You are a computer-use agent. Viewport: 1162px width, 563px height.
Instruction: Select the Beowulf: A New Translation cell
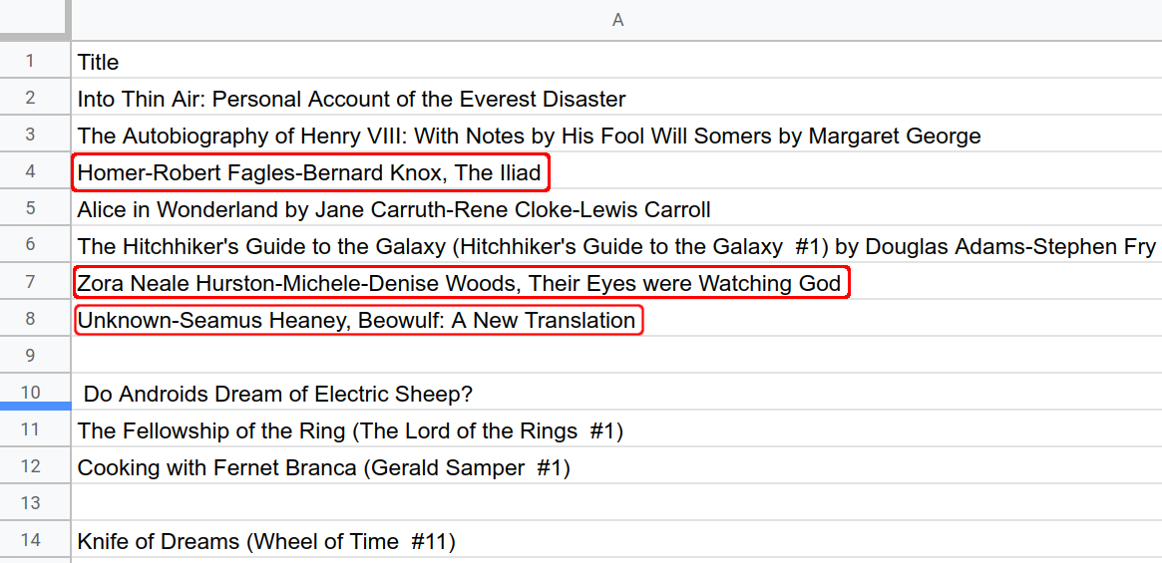pyautogui.click(x=356, y=321)
